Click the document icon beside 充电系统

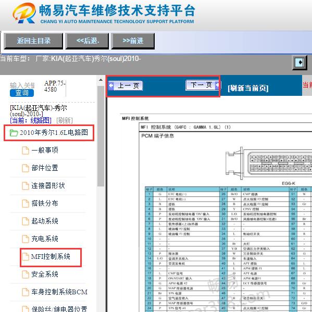[x=26, y=239]
